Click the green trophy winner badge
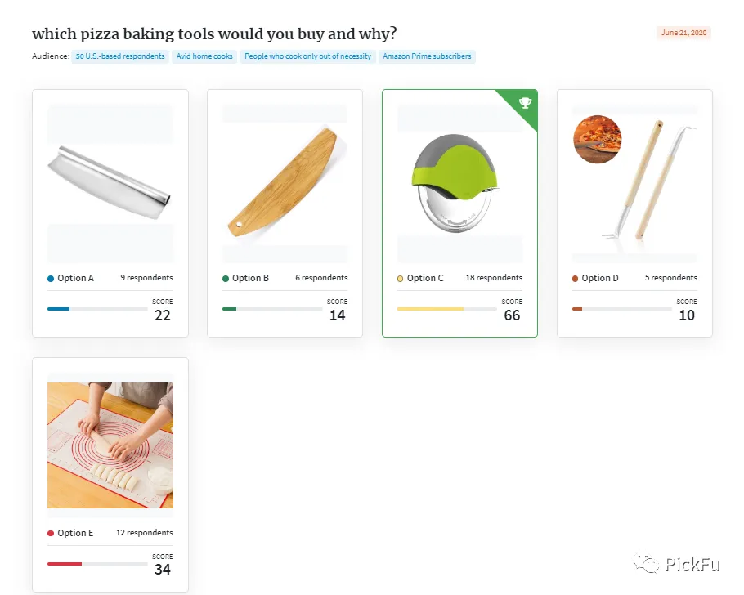Image resolution: width=744 pixels, height=595 pixels. [522, 105]
